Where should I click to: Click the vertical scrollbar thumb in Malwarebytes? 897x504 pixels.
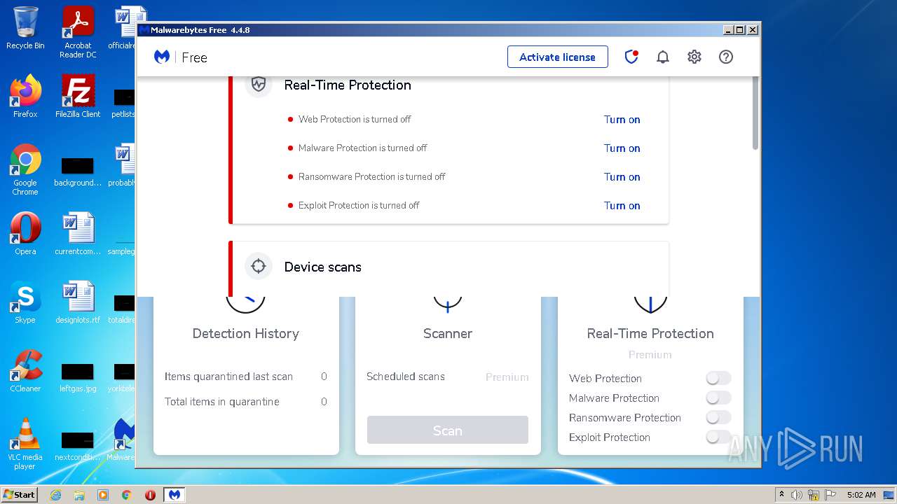755,112
